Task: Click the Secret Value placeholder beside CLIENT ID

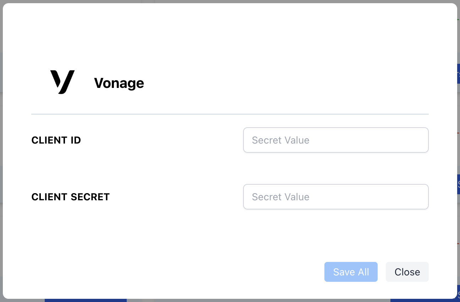Action: tap(280, 140)
